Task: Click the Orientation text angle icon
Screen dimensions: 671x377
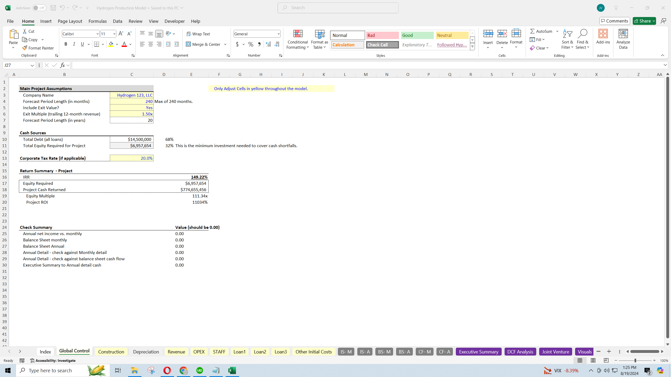Action: coord(168,34)
